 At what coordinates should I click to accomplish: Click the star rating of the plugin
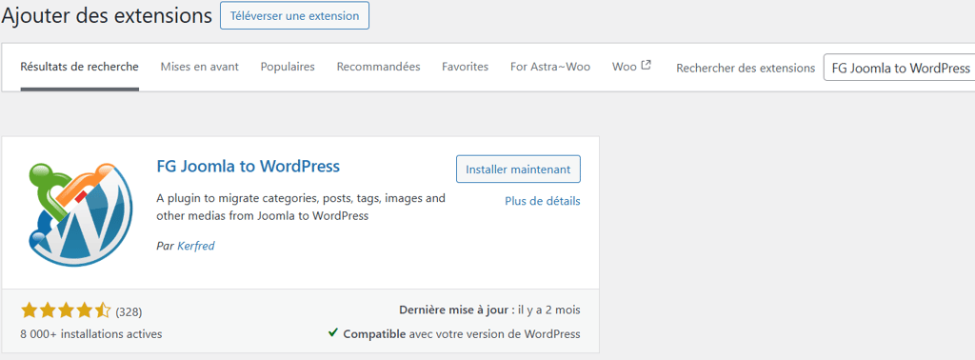pyautogui.click(x=66, y=310)
